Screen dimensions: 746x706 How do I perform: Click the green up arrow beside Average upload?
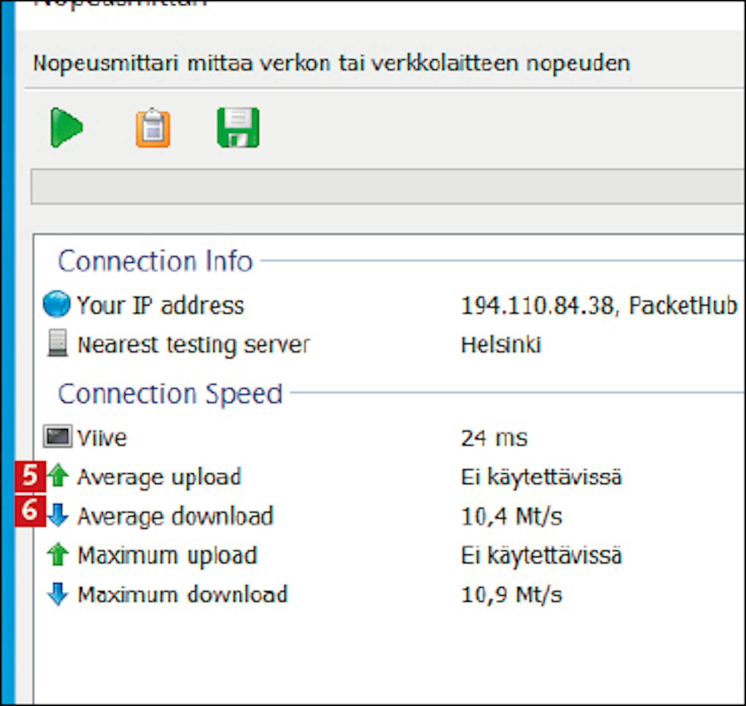[58, 475]
